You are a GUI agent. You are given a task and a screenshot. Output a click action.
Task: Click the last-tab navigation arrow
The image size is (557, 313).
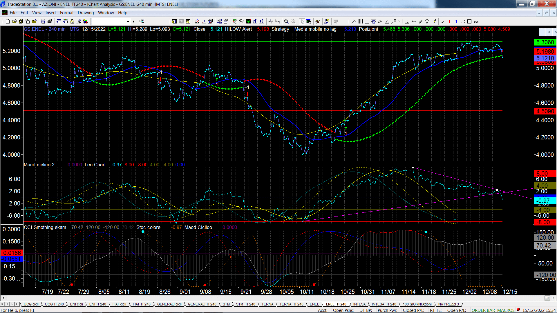tap(17, 304)
